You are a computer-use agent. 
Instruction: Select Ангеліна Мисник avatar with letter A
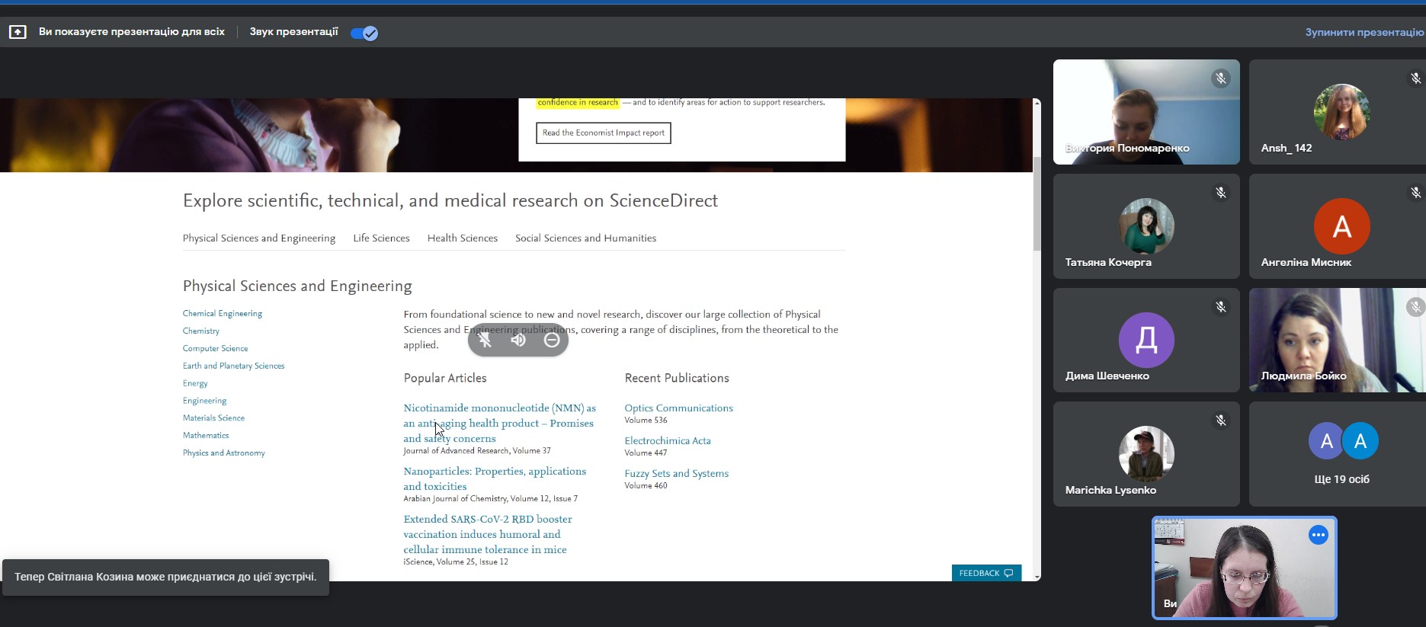(1341, 226)
